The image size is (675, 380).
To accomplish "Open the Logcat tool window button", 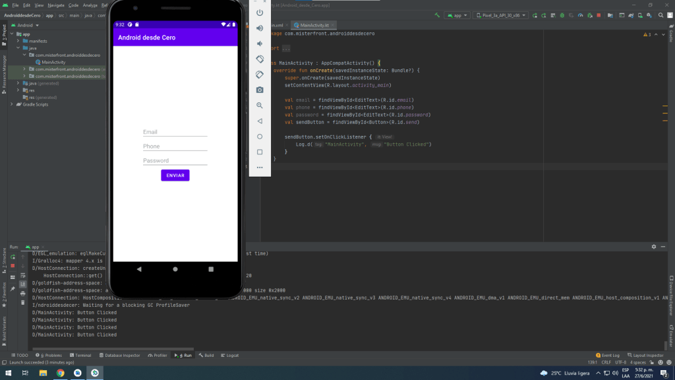I will click(x=230, y=356).
